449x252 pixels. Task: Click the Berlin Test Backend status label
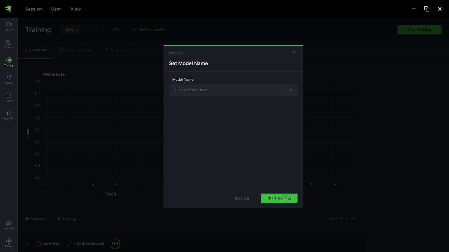tap(90, 244)
